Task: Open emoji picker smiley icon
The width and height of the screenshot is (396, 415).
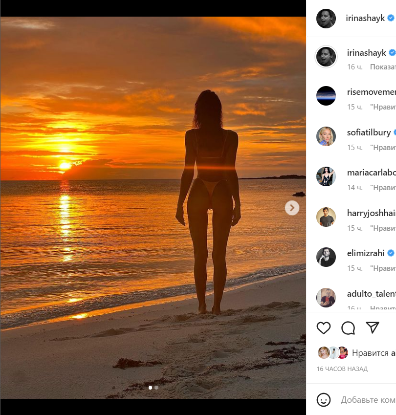Action: pyautogui.click(x=324, y=399)
